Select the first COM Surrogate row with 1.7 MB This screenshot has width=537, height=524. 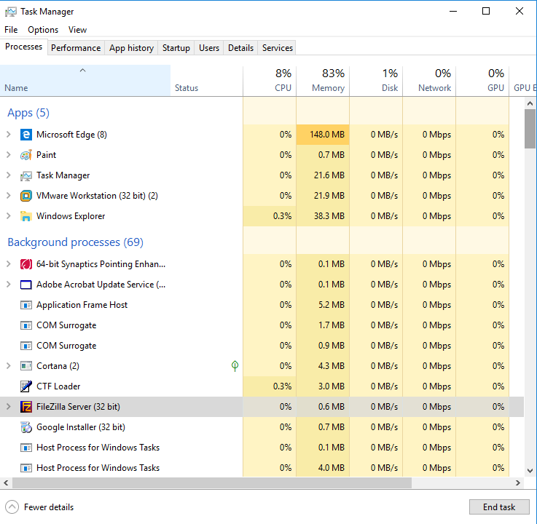pos(262,325)
